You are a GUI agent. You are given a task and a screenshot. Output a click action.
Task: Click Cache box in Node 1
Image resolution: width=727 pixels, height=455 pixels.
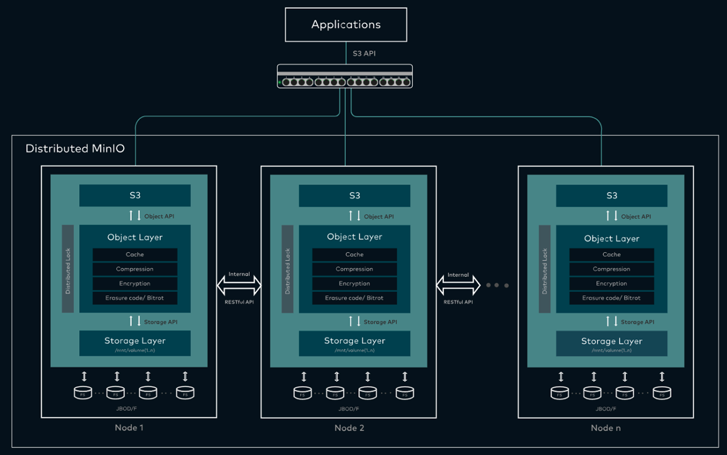click(x=135, y=254)
